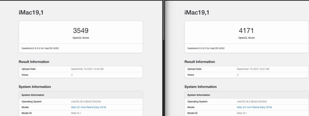Image resolution: width=309 pixels, height=116 pixels.
Task: Click macOS 26.0 build value in left window
Action: 86,101
